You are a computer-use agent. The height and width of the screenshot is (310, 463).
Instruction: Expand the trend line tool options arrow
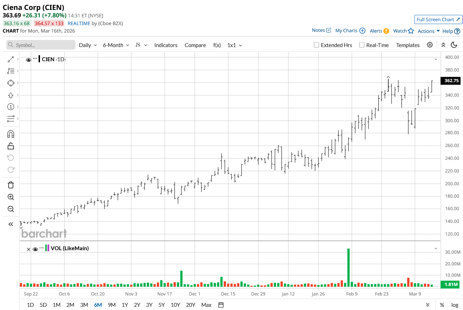18,59
